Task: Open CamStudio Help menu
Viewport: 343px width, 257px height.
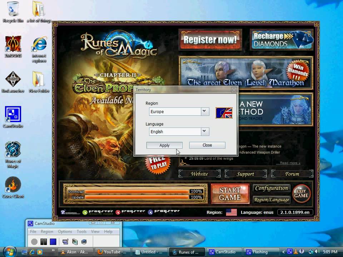Action: click(x=108, y=231)
